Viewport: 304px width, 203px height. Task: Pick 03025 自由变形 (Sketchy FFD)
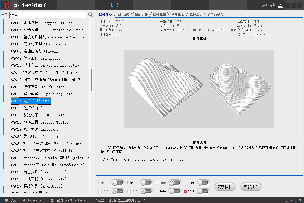click(x=39, y=172)
